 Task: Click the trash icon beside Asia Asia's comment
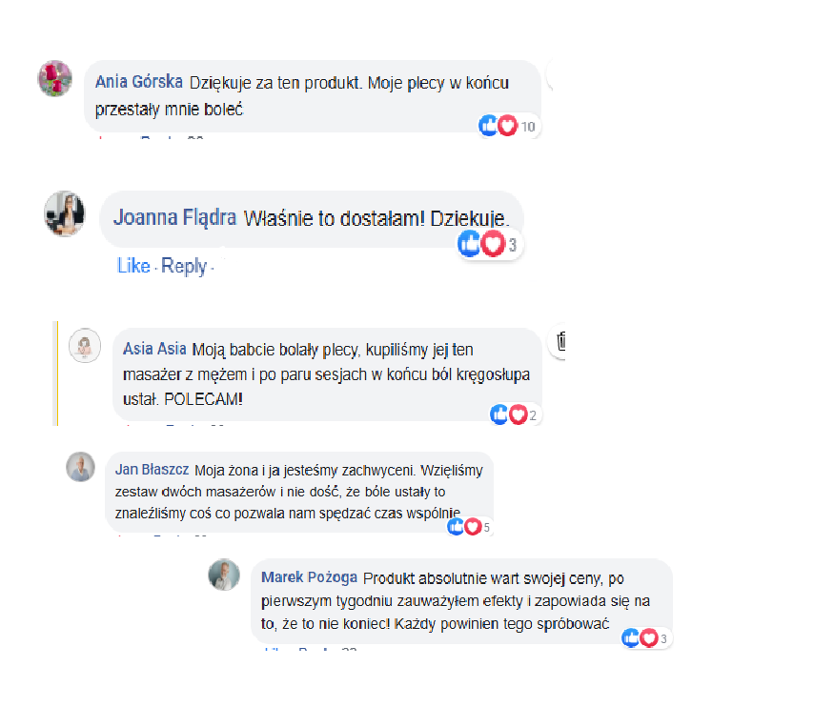[x=560, y=341]
